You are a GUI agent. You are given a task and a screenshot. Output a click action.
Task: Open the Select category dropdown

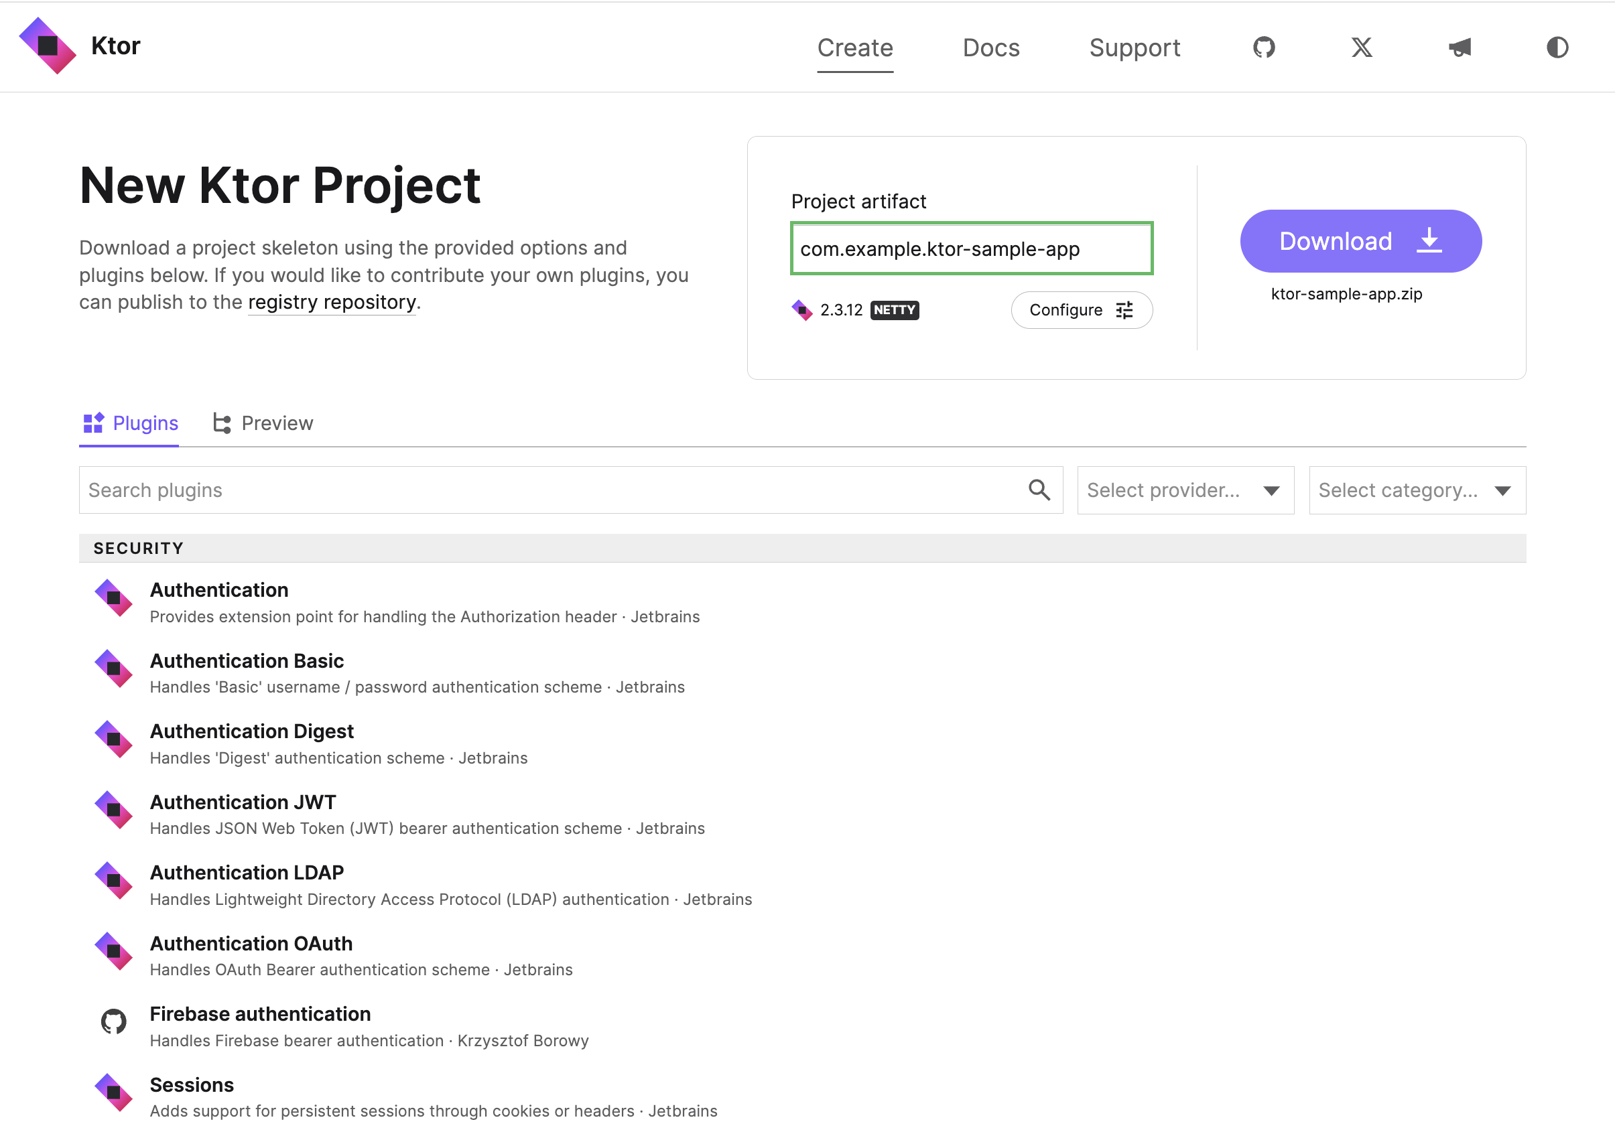point(1417,490)
